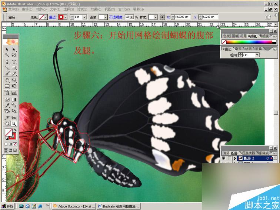Select the Mesh tool

7,100
